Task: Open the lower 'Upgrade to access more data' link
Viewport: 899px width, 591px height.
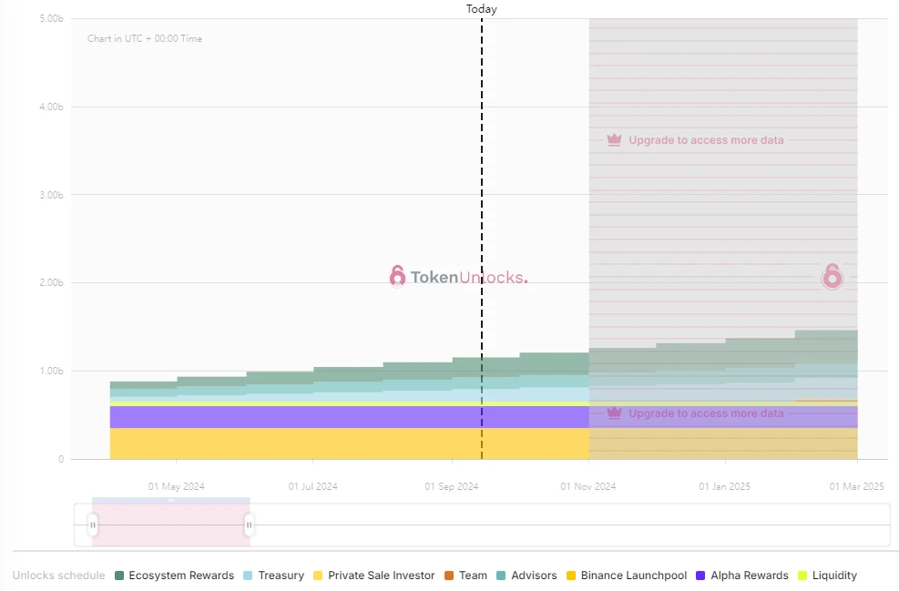Action: pos(706,413)
